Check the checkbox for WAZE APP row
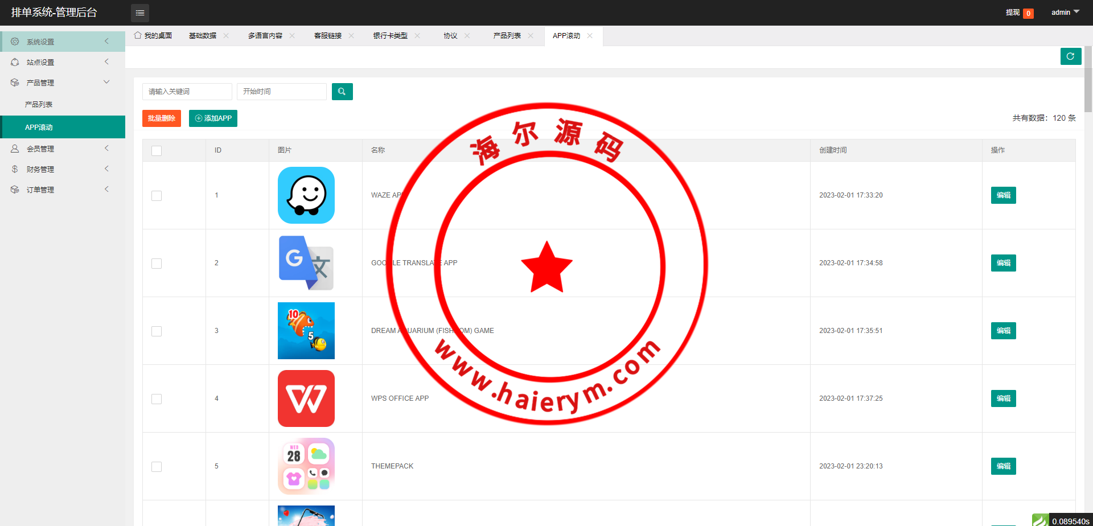The width and height of the screenshot is (1093, 526). click(x=157, y=196)
